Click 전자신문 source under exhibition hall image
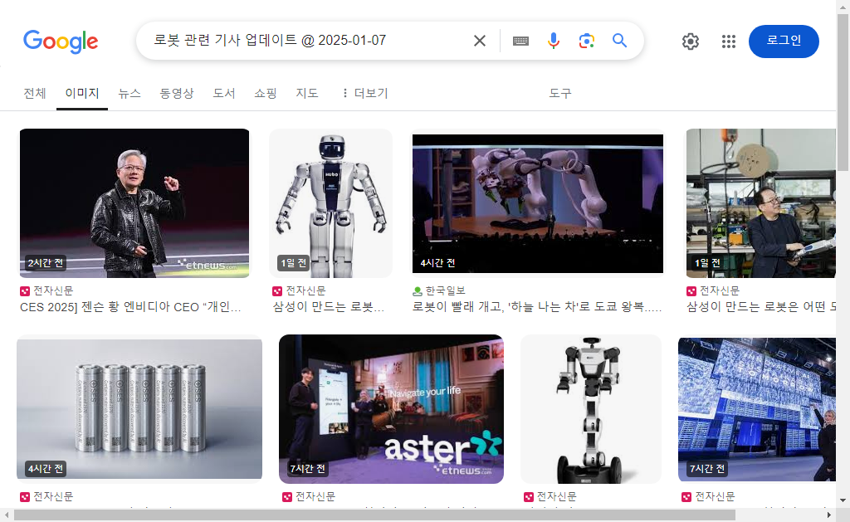This screenshot has width=850, height=522. tap(715, 496)
